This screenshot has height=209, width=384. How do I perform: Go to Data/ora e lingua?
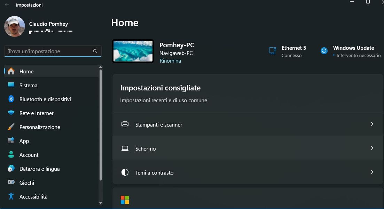(x=39, y=169)
